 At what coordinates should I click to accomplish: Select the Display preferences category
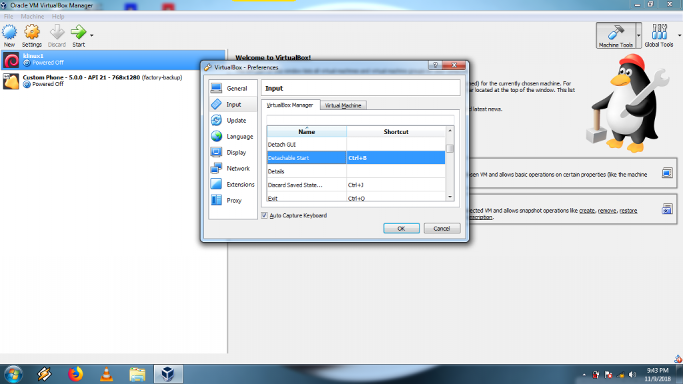pos(233,153)
